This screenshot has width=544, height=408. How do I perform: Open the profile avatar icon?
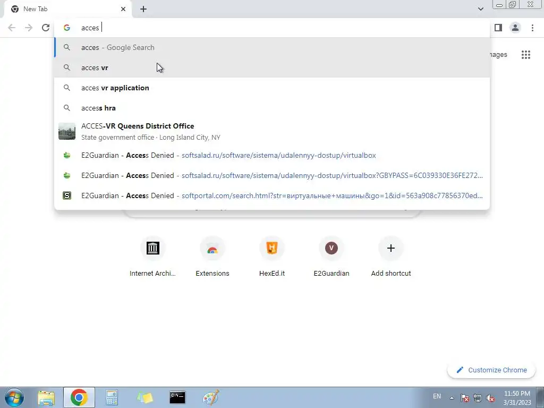click(515, 28)
